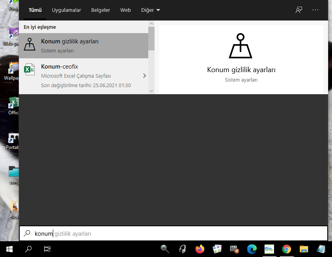Click the location pin icon in results list

click(x=30, y=44)
